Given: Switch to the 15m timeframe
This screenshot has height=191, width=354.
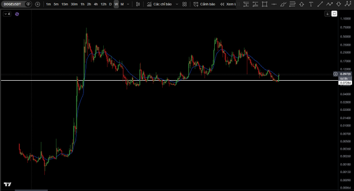Looking at the screenshot, I should [x=65, y=4].
